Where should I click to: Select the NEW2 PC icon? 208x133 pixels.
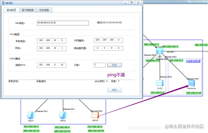(x=63, y=115)
